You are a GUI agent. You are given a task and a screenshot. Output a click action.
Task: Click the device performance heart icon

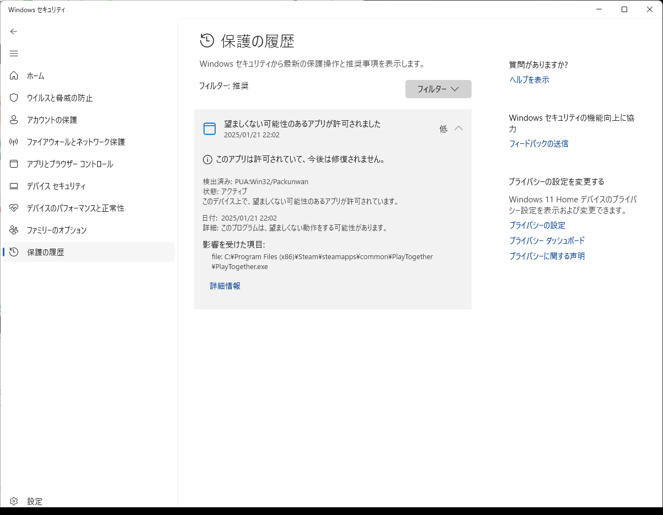pos(14,208)
